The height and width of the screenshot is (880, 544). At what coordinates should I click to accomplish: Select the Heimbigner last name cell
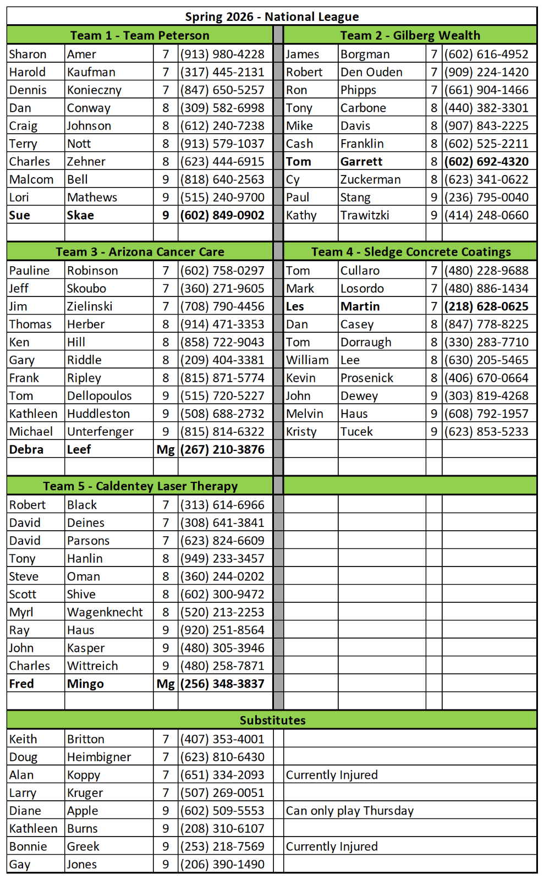(x=99, y=757)
